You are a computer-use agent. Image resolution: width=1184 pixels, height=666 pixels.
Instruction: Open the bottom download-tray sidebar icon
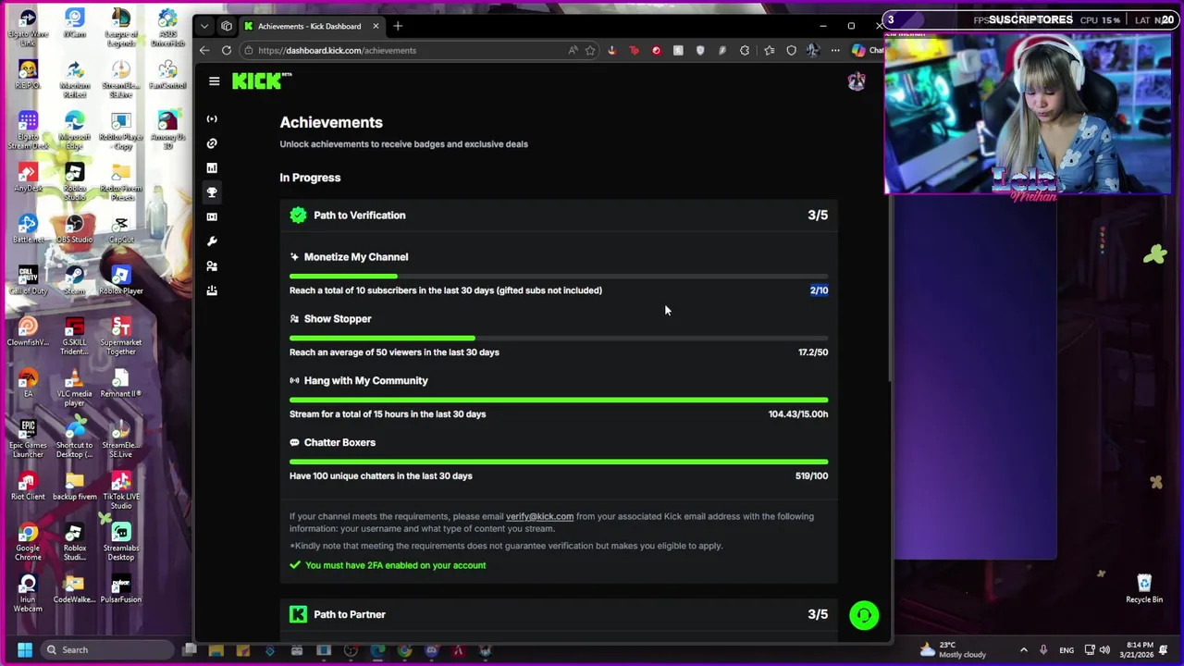pos(212,290)
